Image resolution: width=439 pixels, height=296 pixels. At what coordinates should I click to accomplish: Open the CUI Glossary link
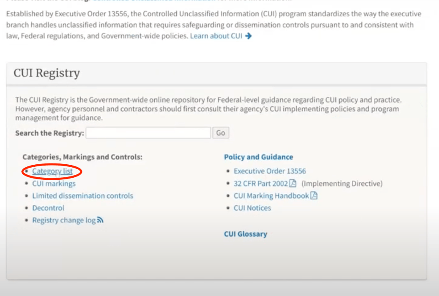tap(245, 234)
